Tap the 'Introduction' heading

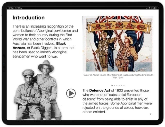(29, 18)
